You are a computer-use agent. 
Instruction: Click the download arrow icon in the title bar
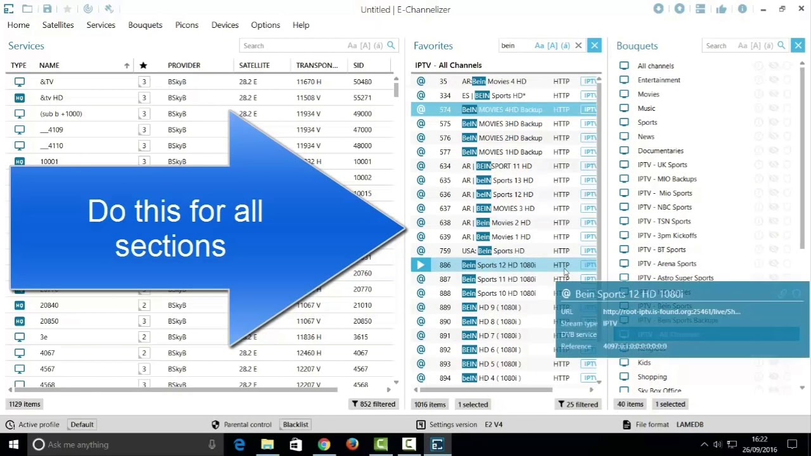point(658,9)
